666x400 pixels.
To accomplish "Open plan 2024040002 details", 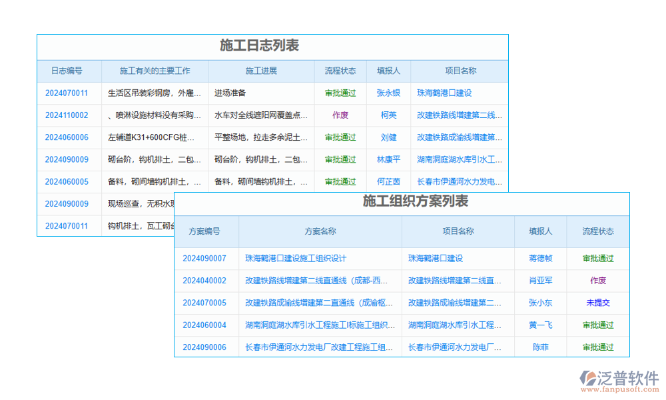I will 205,281.
